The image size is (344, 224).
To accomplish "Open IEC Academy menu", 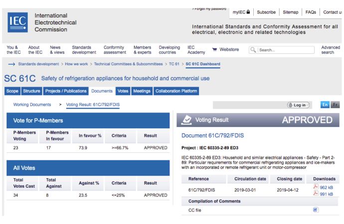I will 196,50.
